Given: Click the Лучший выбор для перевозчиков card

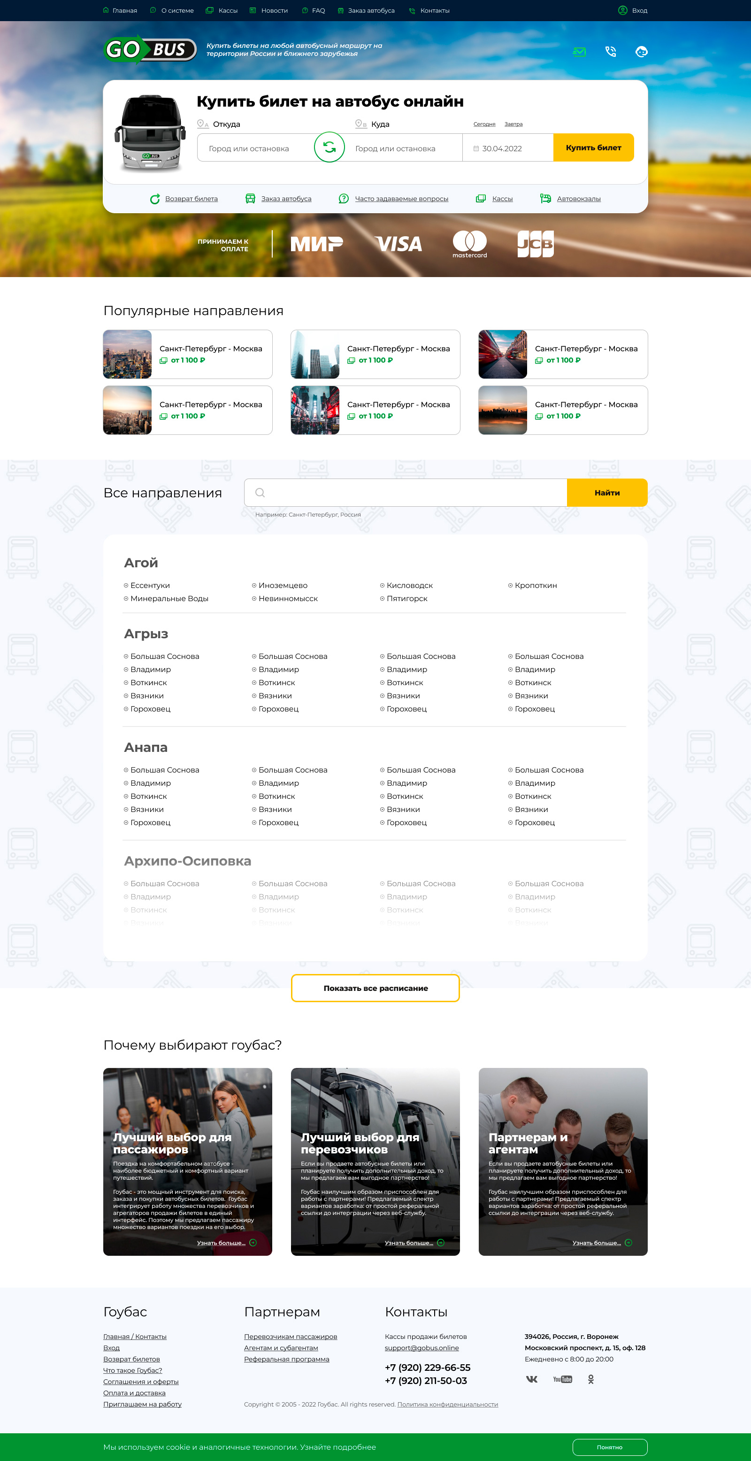Looking at the screenshot, I should 375,1161.
